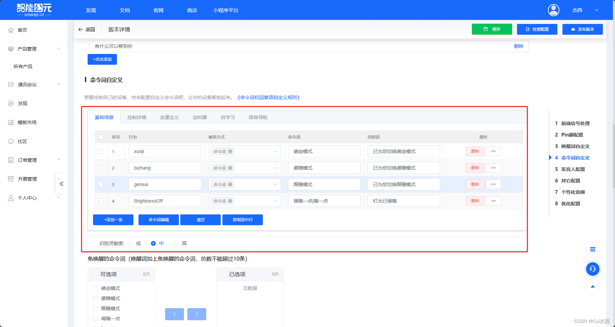
Task: Click the back-to-top arrow icon
Action: tap(593, 287)
